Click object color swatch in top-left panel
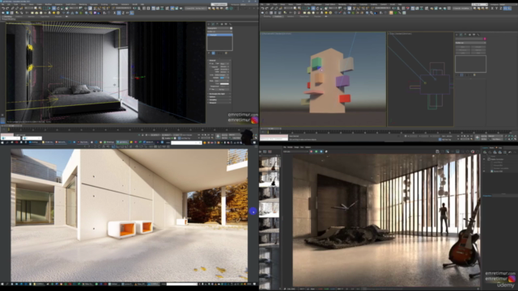Image resolution: width=518 pixels, height=291 pixels. point(231,28)
